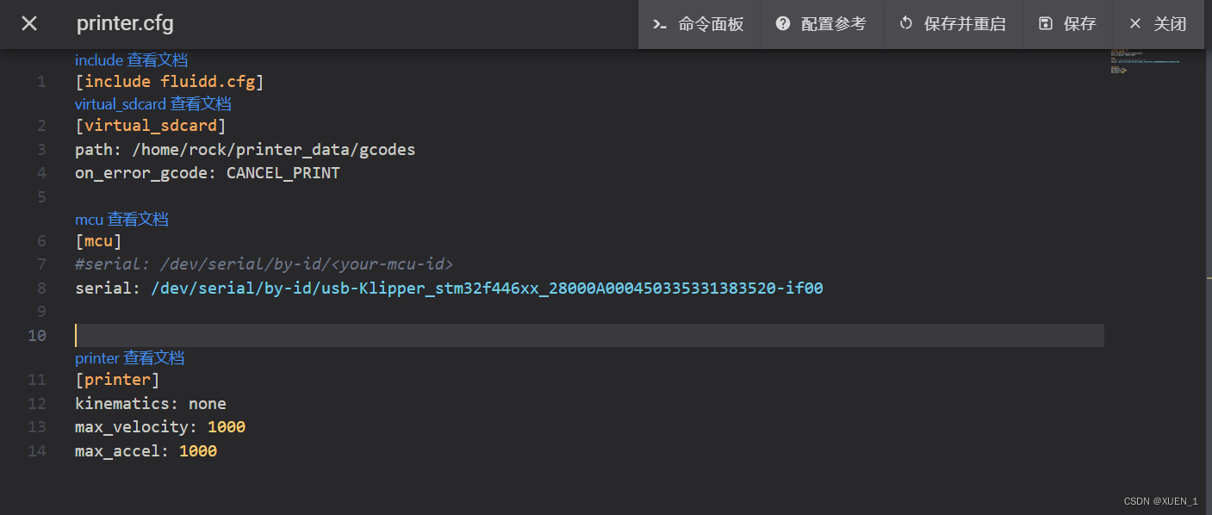This screenshot has width=1212, height=515.
Task: Click the X icon beside printer.cfg title
Action: pyautogui.click(x=28, y=23)
